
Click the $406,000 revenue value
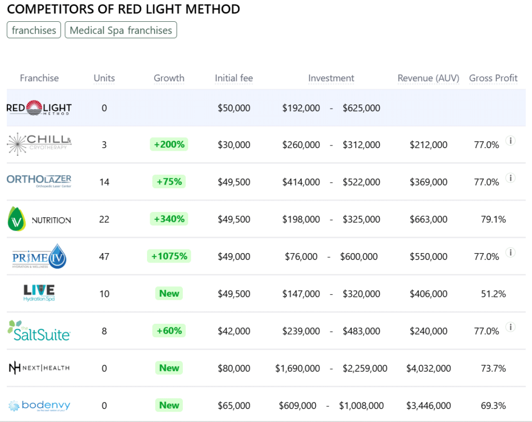pyautogui.click(x=429, y=294)
